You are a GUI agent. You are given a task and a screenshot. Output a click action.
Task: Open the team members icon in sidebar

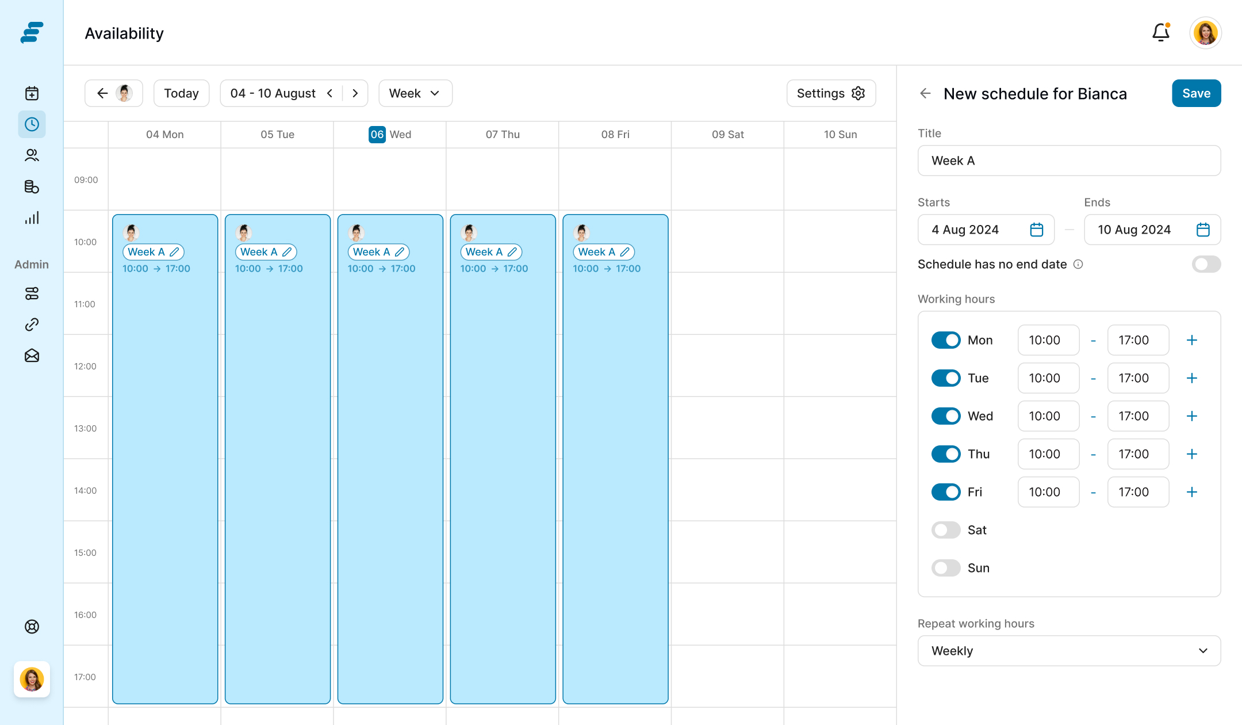[x=32, y=155]
